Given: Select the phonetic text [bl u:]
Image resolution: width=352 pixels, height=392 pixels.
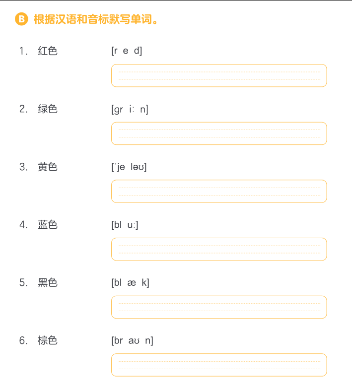Looking at the screenshot, I should (x=125, y=225).
